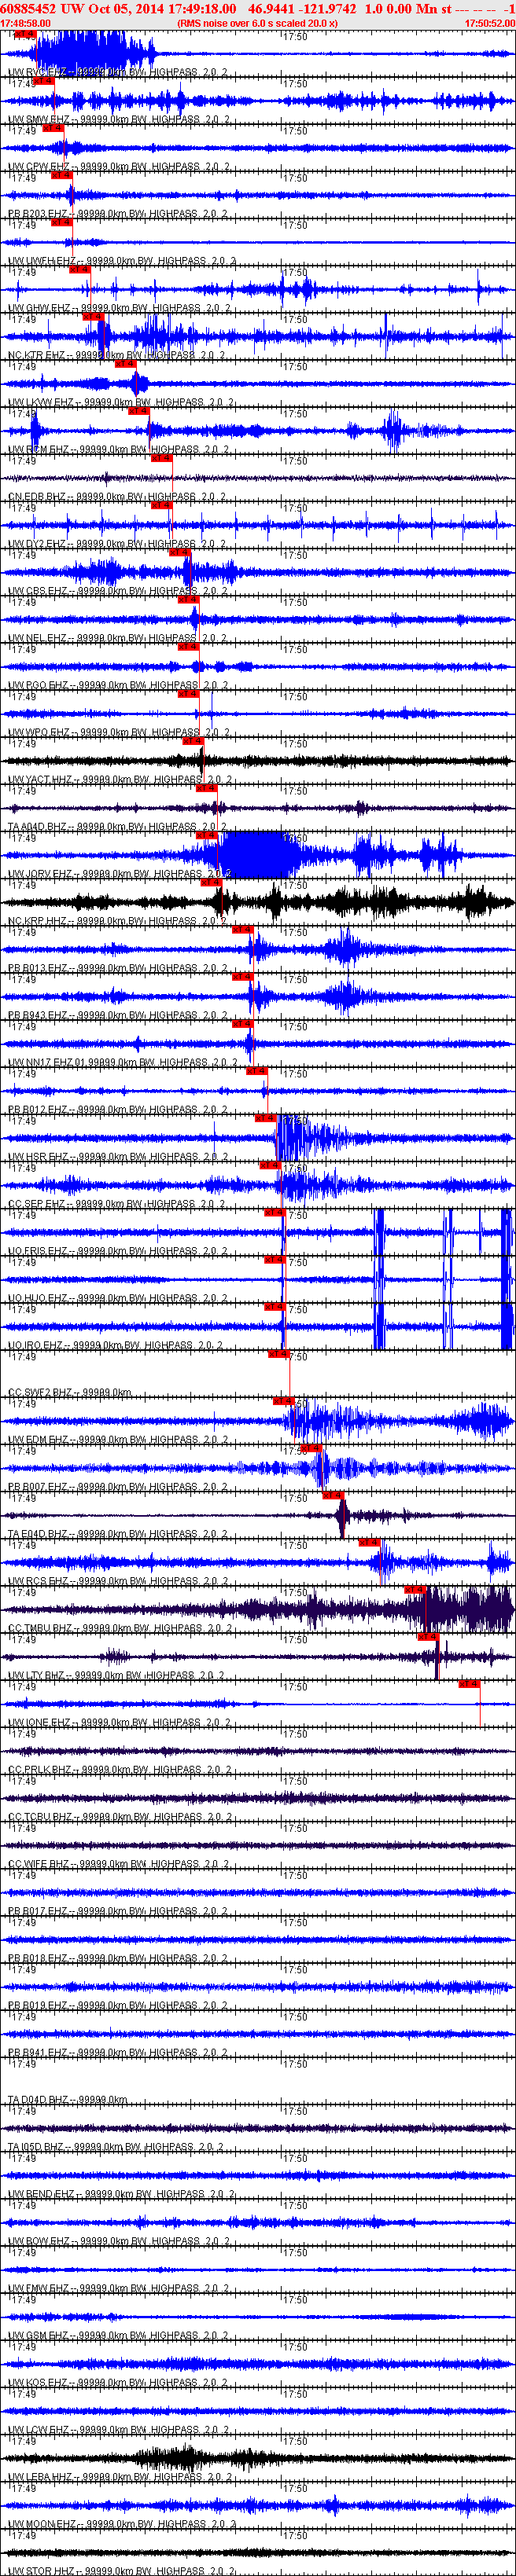Select the NC KRP HHZ station label
The image size is (516, 2576).
[x=118, y=920]
